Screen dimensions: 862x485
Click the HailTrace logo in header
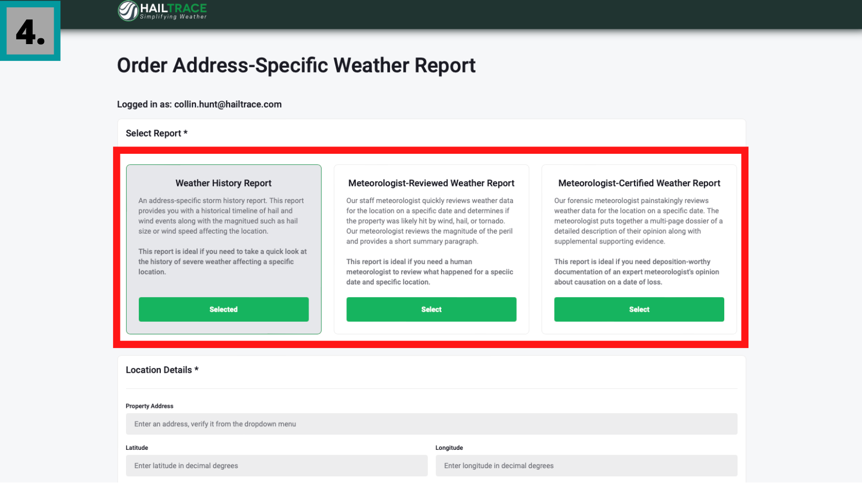click(162, 10)
